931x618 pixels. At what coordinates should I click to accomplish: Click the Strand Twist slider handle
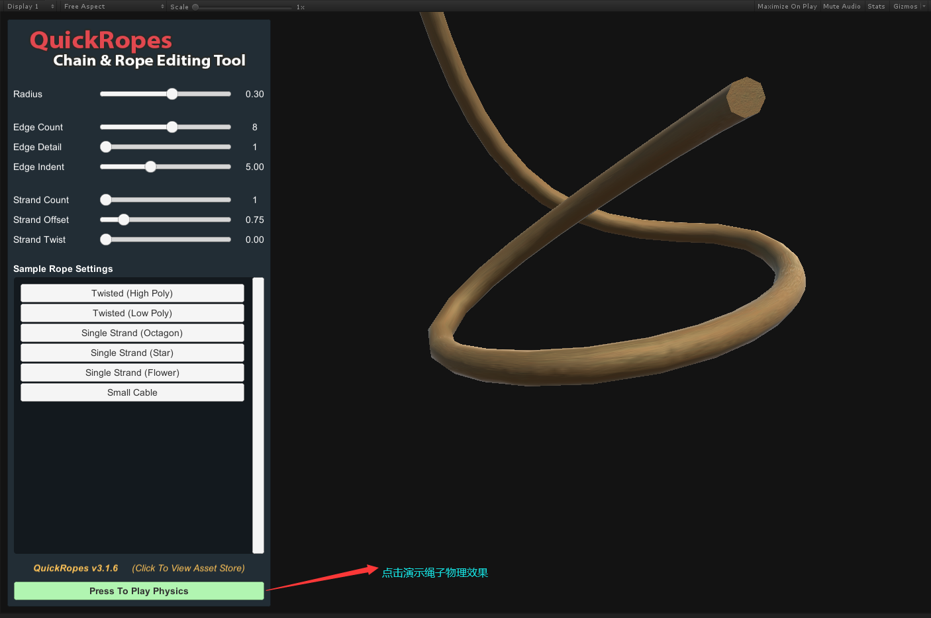click(x=106, y=240)
